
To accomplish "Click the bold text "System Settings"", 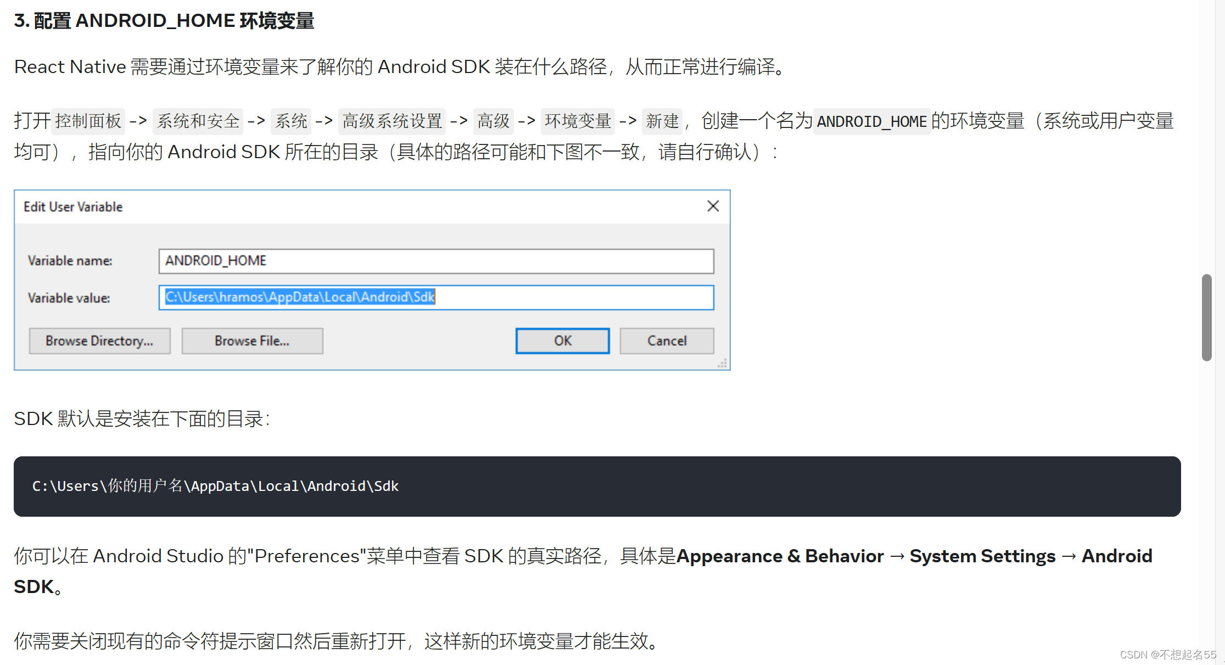I will coord(982,556).
